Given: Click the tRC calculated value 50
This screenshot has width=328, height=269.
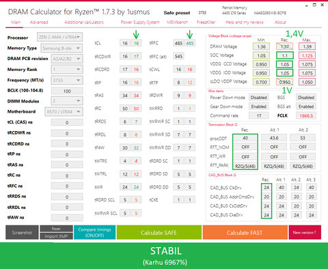Looking at the screenshot, I should click(125, 109).
